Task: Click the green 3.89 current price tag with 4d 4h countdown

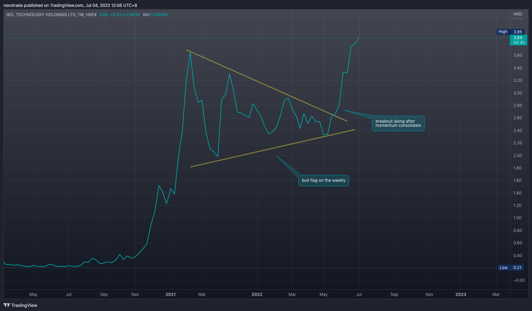Action: coord(518,40)
